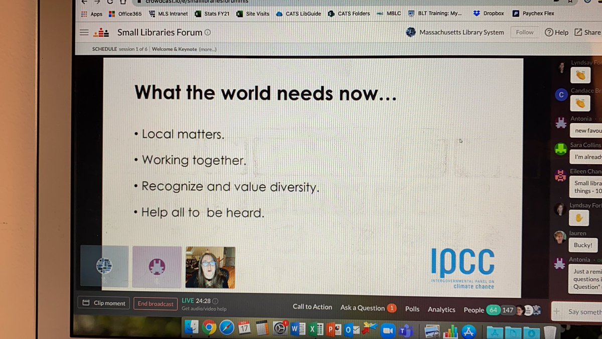Click the End broadcast button
This screenshot has width=602, height=339.
pyautogui.click(x=156, y=304)
